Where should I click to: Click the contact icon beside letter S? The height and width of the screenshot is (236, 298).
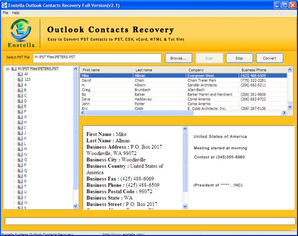(x=20, y=181)
